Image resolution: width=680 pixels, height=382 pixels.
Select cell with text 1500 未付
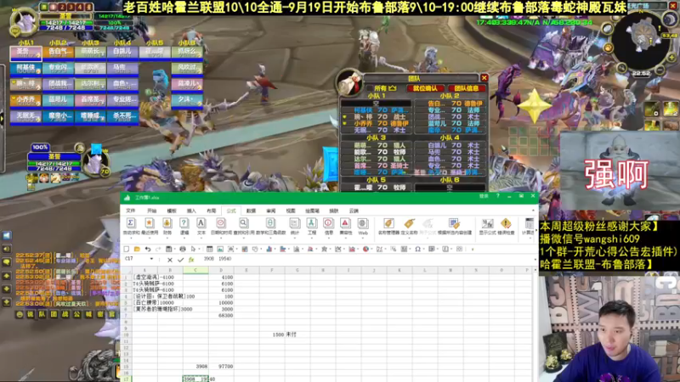285,334
